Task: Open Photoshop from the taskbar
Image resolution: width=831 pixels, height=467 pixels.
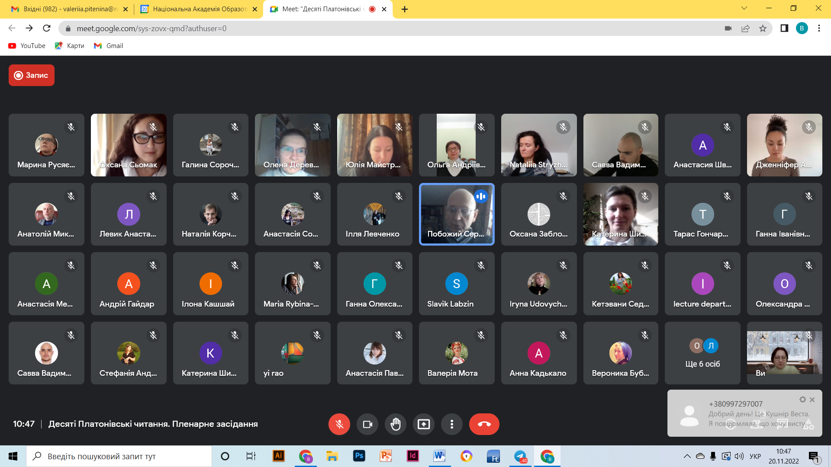Action: click(359, 456)
